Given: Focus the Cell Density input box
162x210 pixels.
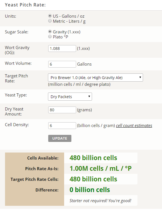Looking at the screenshot, I should click(x=62, y=126).
